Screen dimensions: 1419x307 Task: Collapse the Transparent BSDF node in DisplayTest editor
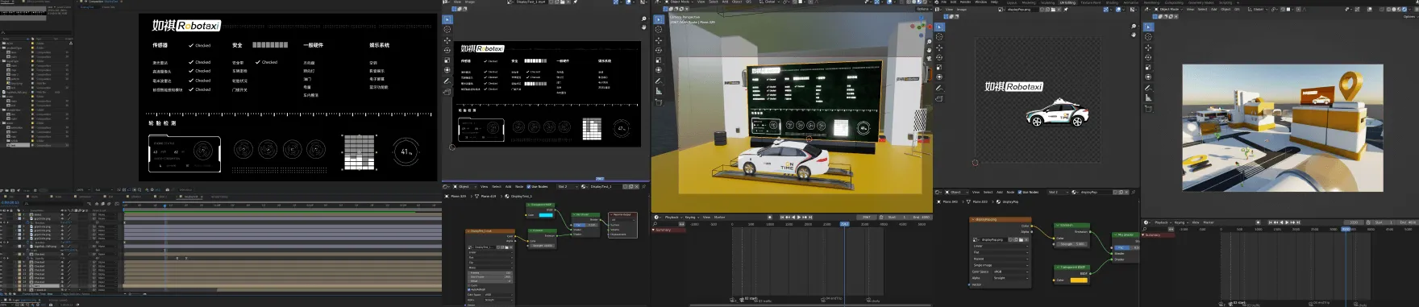pyautogui.click(x=529, y=205)
